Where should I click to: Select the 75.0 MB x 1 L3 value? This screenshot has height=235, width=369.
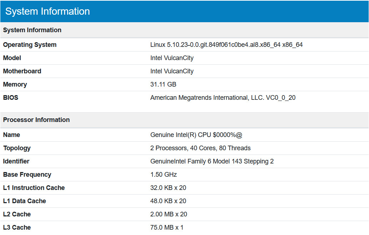[167, 227]
